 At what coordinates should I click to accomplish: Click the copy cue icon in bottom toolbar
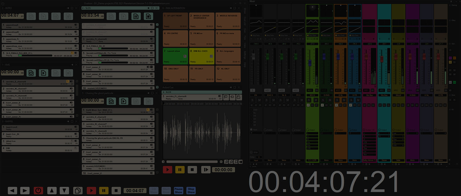click(78, 191)
